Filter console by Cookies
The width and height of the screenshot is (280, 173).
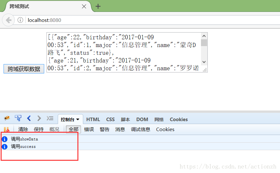[x=165, y=129]
